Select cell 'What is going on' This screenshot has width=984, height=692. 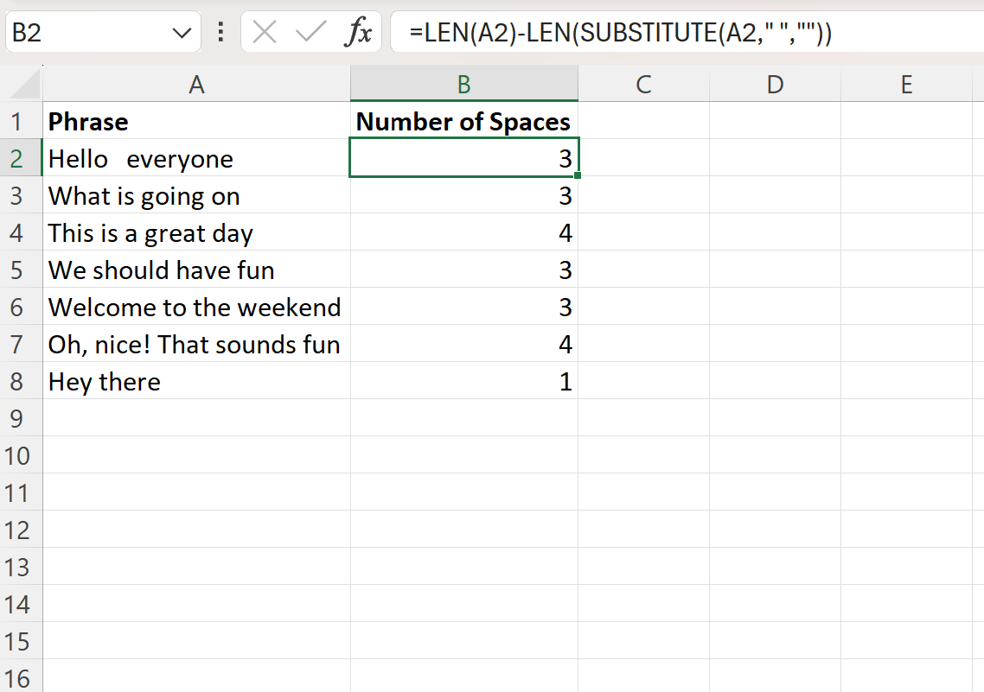point(196,195)
